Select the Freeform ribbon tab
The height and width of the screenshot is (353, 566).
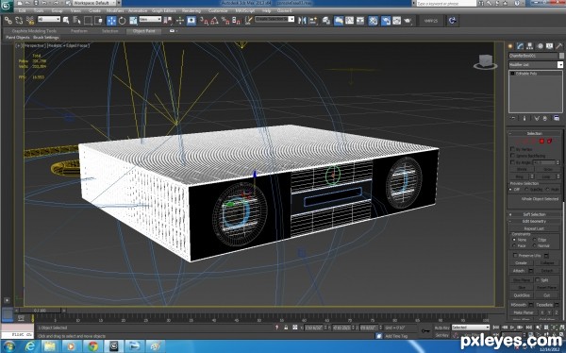79,31
